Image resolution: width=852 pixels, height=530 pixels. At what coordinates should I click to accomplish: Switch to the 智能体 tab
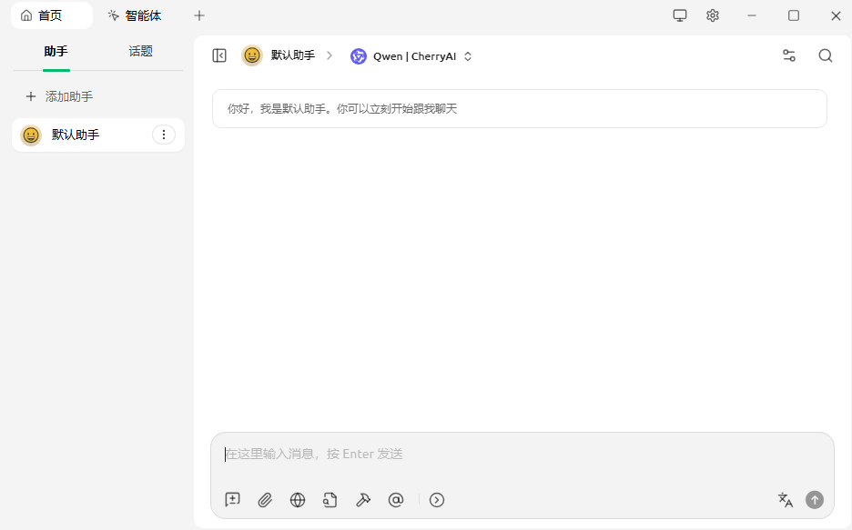click(135, 15)
